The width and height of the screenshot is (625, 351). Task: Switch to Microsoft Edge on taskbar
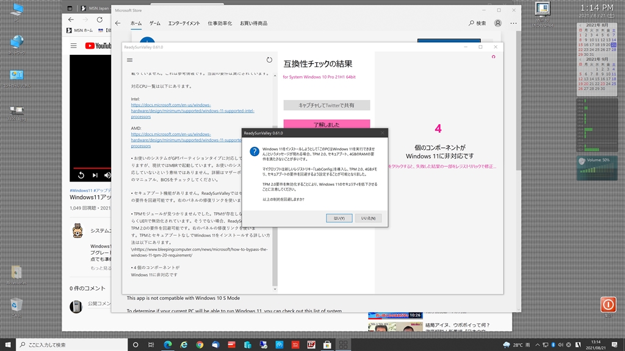168,345
